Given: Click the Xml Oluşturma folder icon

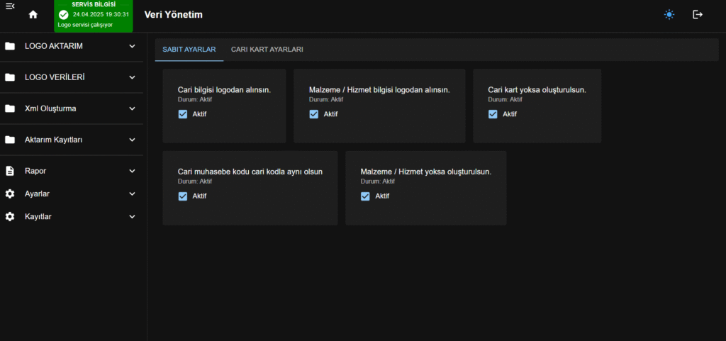Looking at the screenshot, I should pos(10,109).
